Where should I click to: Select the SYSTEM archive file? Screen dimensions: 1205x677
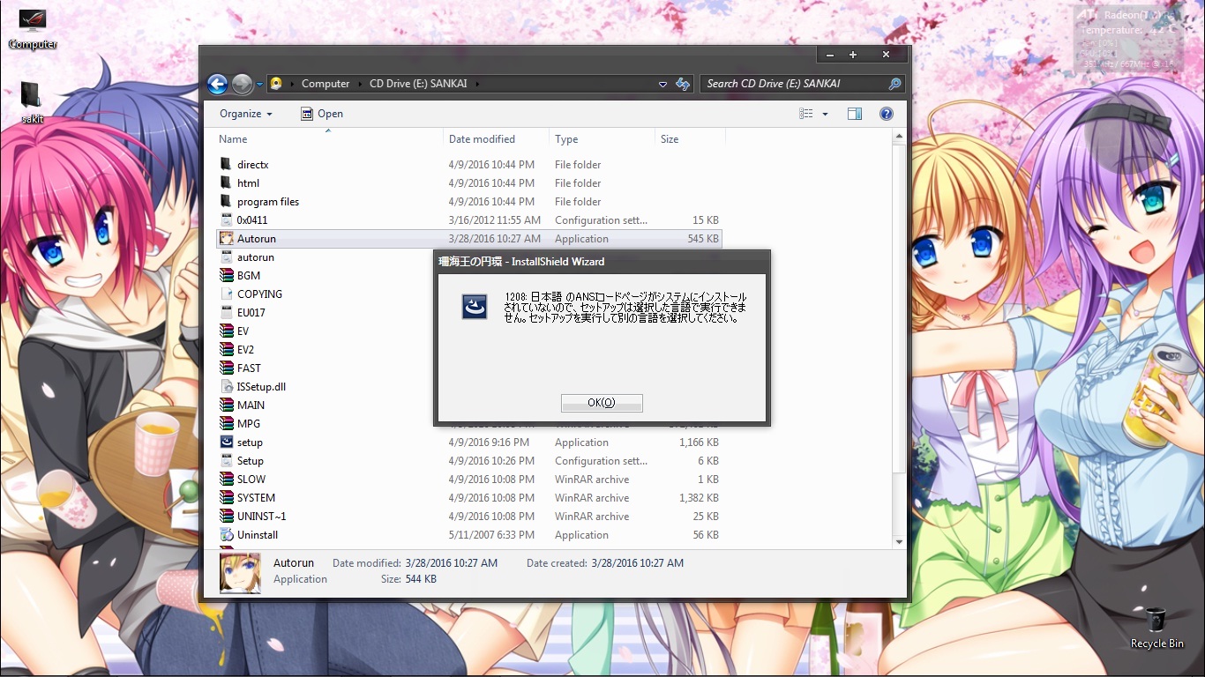coord(256,498)
